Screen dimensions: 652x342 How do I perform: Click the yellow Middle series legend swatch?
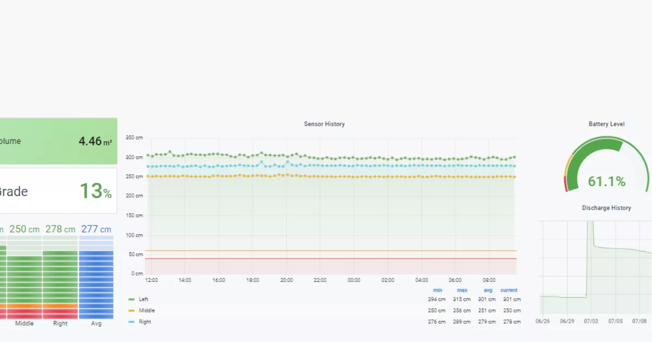[x=131, y=311]
